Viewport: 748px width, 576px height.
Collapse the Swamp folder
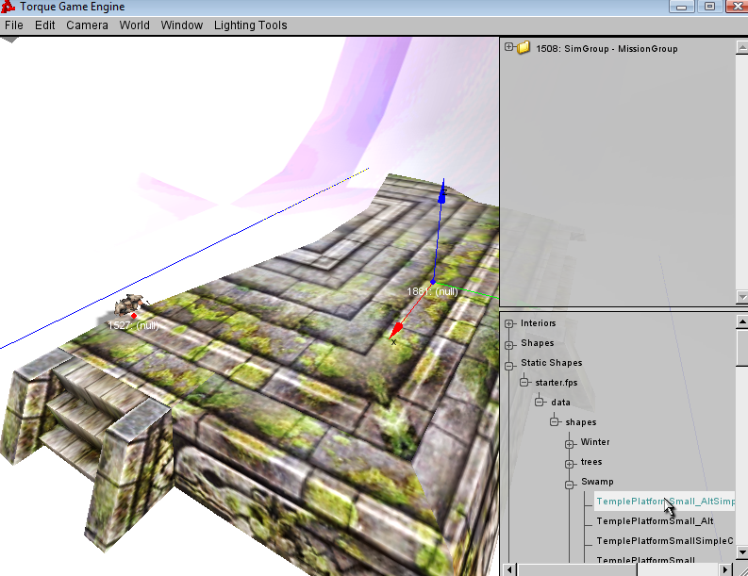(570, 482)
